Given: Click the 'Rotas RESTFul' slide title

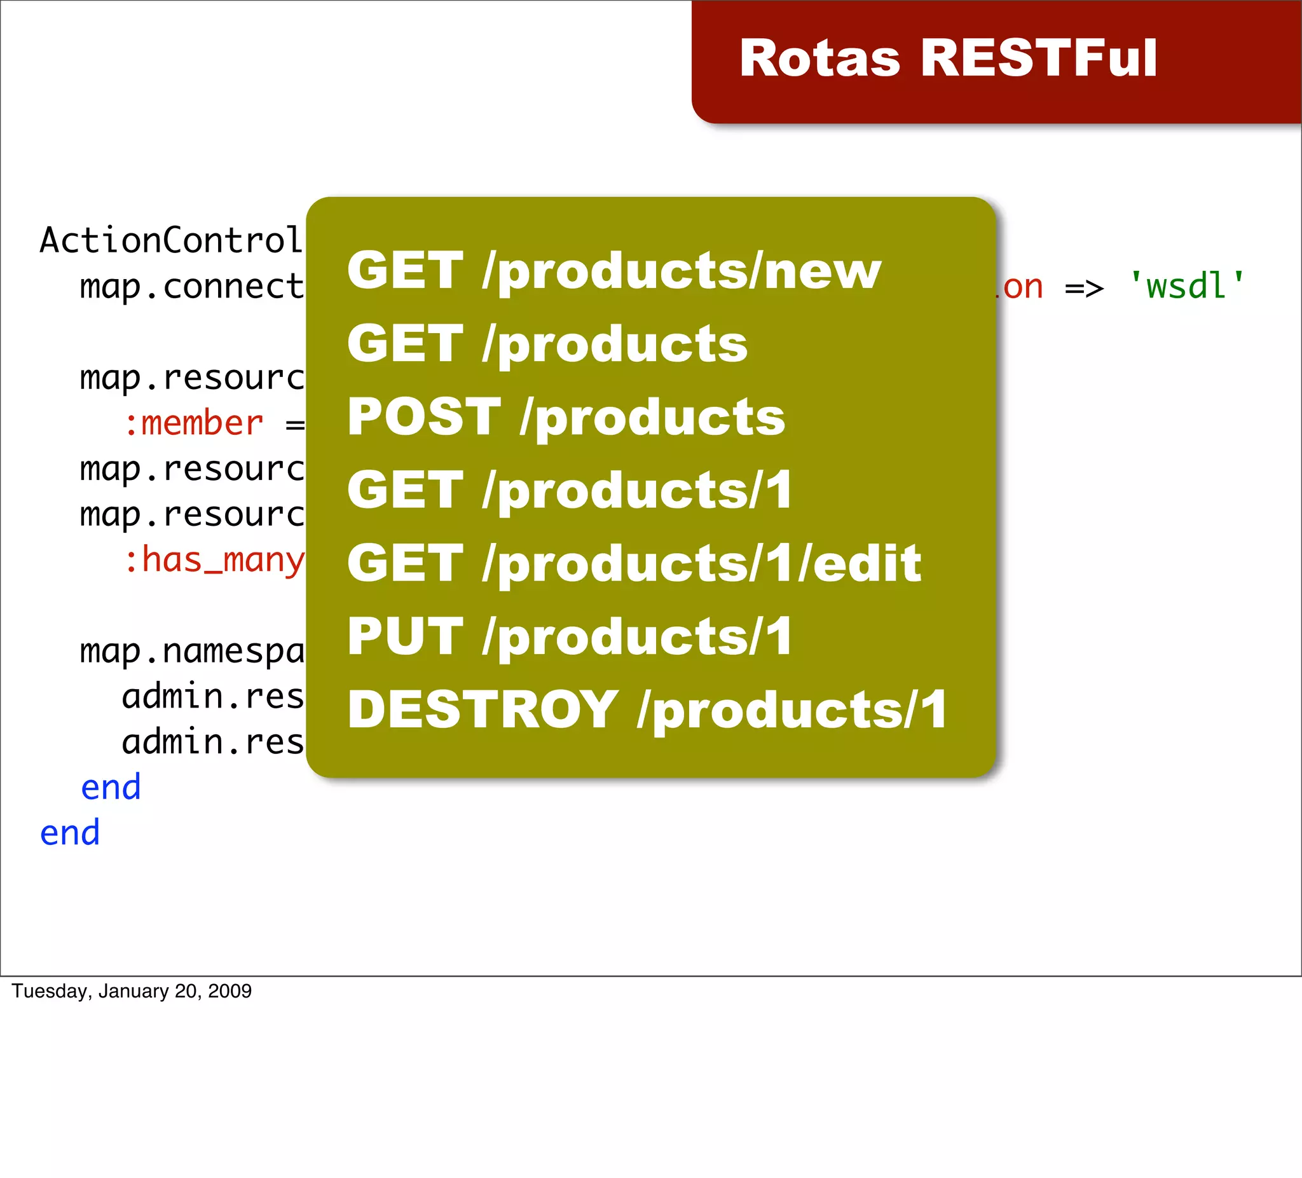Looking at the screenshot, I should click(x=947, y=58).
